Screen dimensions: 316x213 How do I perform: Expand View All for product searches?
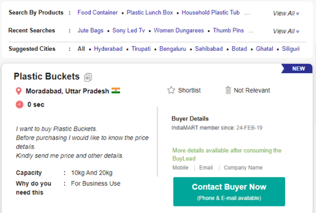coord(286,14)
